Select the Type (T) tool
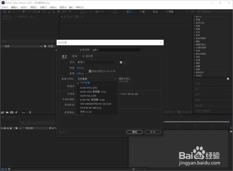Viewport: 233px width, 171px height. (44, 12)
